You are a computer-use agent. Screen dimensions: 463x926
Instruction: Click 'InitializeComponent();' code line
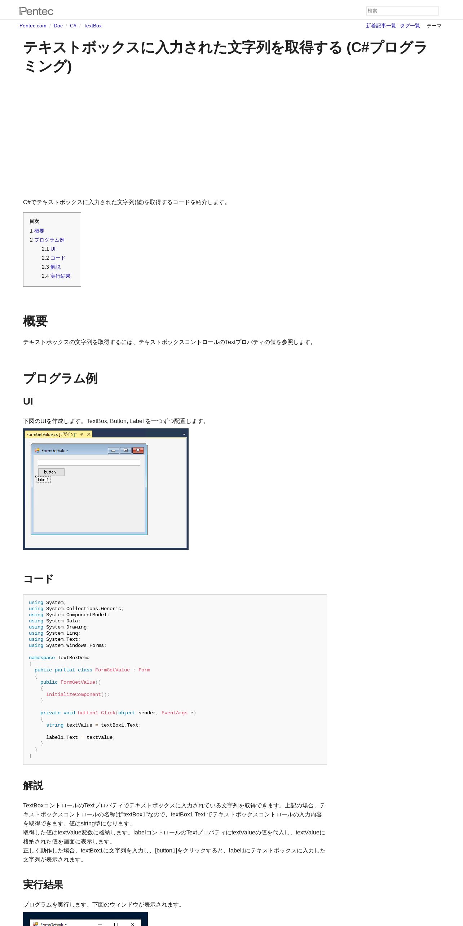point(78,694)
